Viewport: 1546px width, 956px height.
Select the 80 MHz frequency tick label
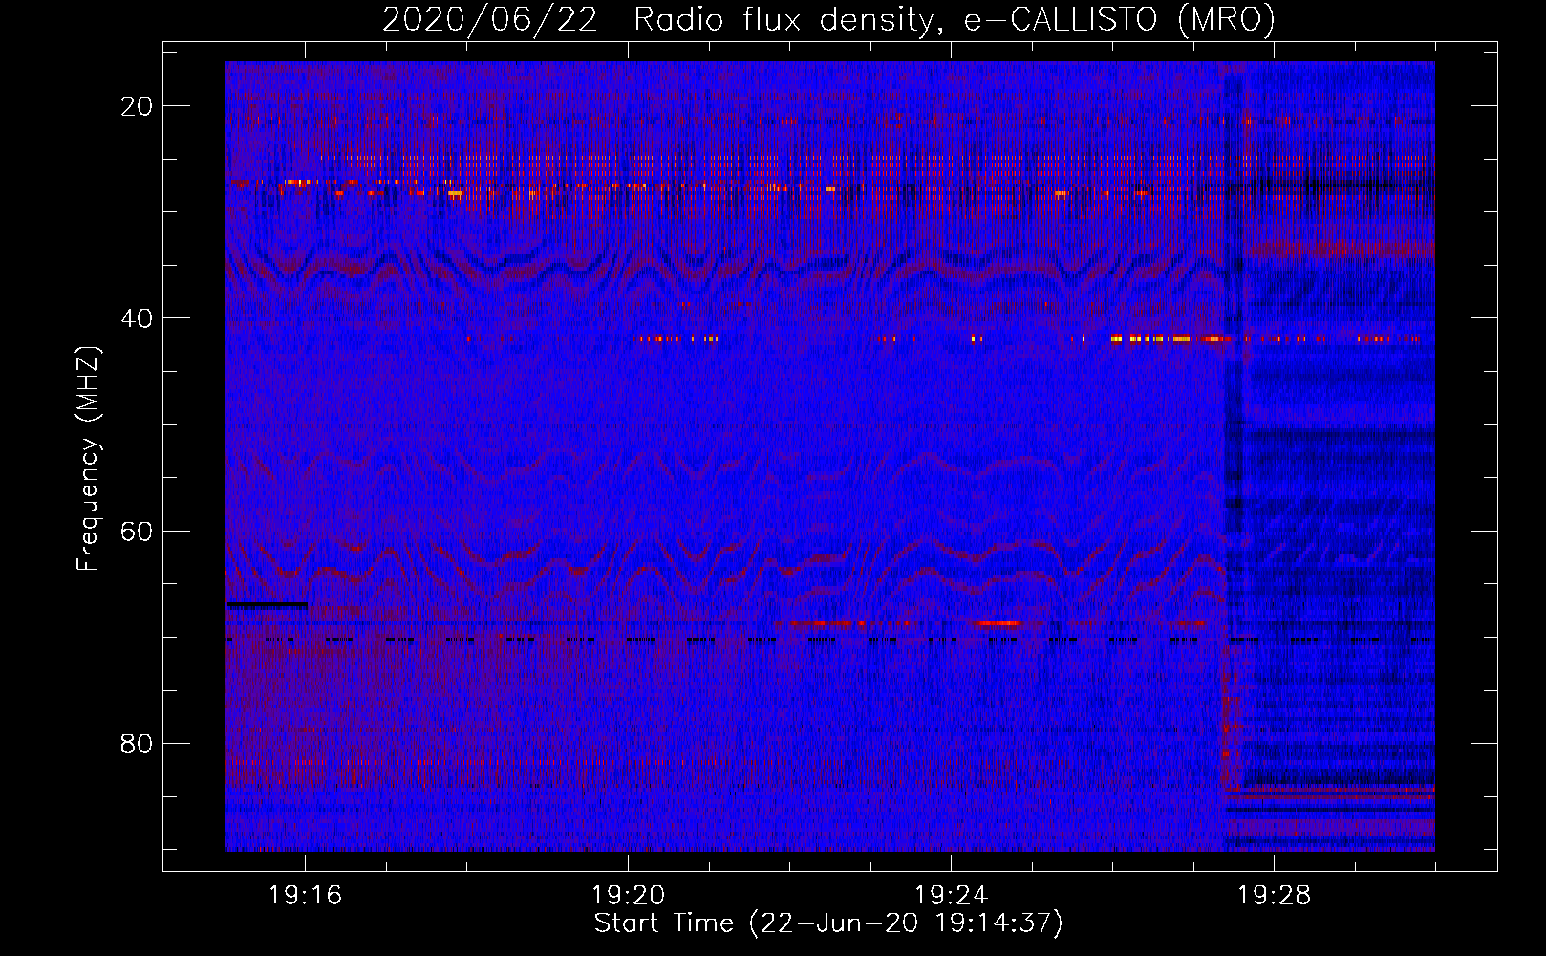(x=137, y=743)
